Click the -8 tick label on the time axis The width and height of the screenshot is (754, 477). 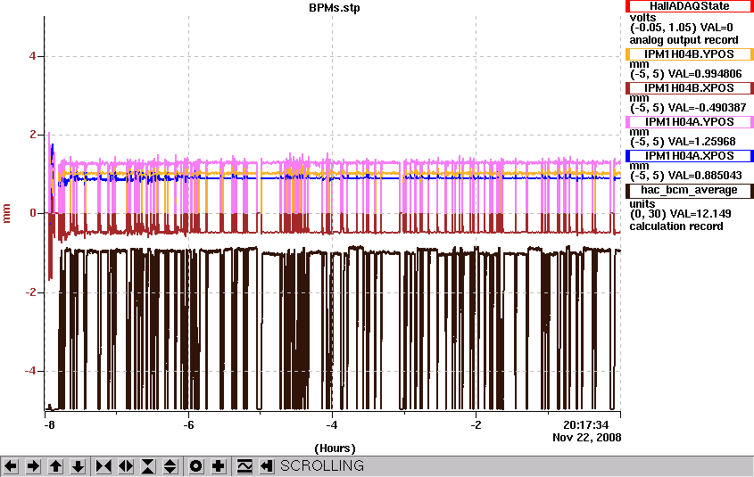49,425
